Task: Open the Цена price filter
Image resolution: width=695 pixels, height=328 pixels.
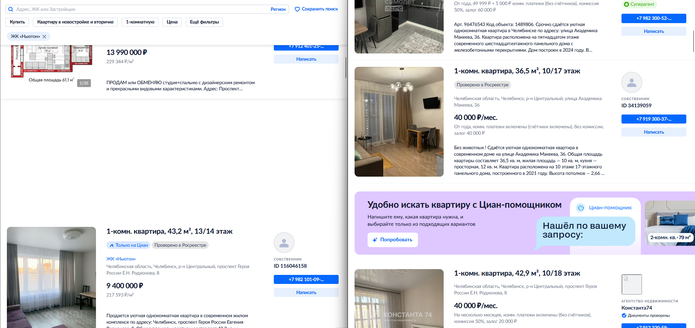Action: click(x=172, y=22)
